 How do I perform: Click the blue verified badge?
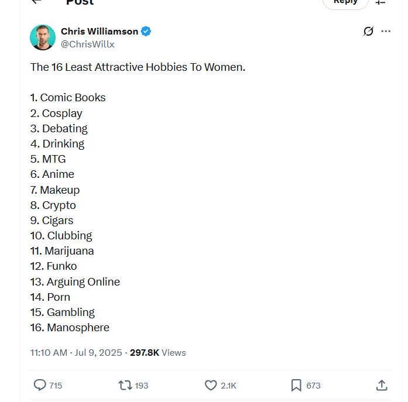tap(146, 32)
